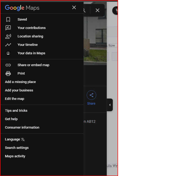Click the Print printer icon
The width and height of the screenshot is (180, 176).
coord(8,74)
